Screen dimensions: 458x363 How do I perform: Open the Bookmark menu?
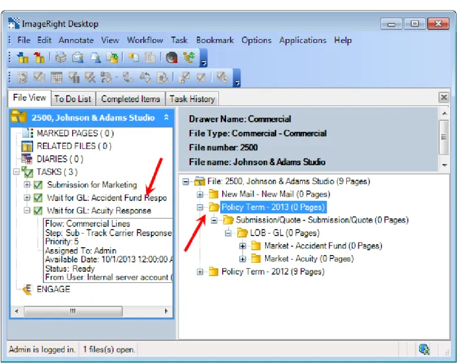point(215,40)
